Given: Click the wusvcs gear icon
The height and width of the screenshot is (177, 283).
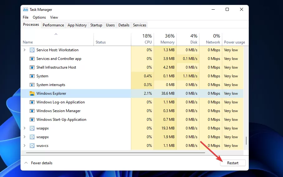Looking at the screenshot, I should (32, 146).
